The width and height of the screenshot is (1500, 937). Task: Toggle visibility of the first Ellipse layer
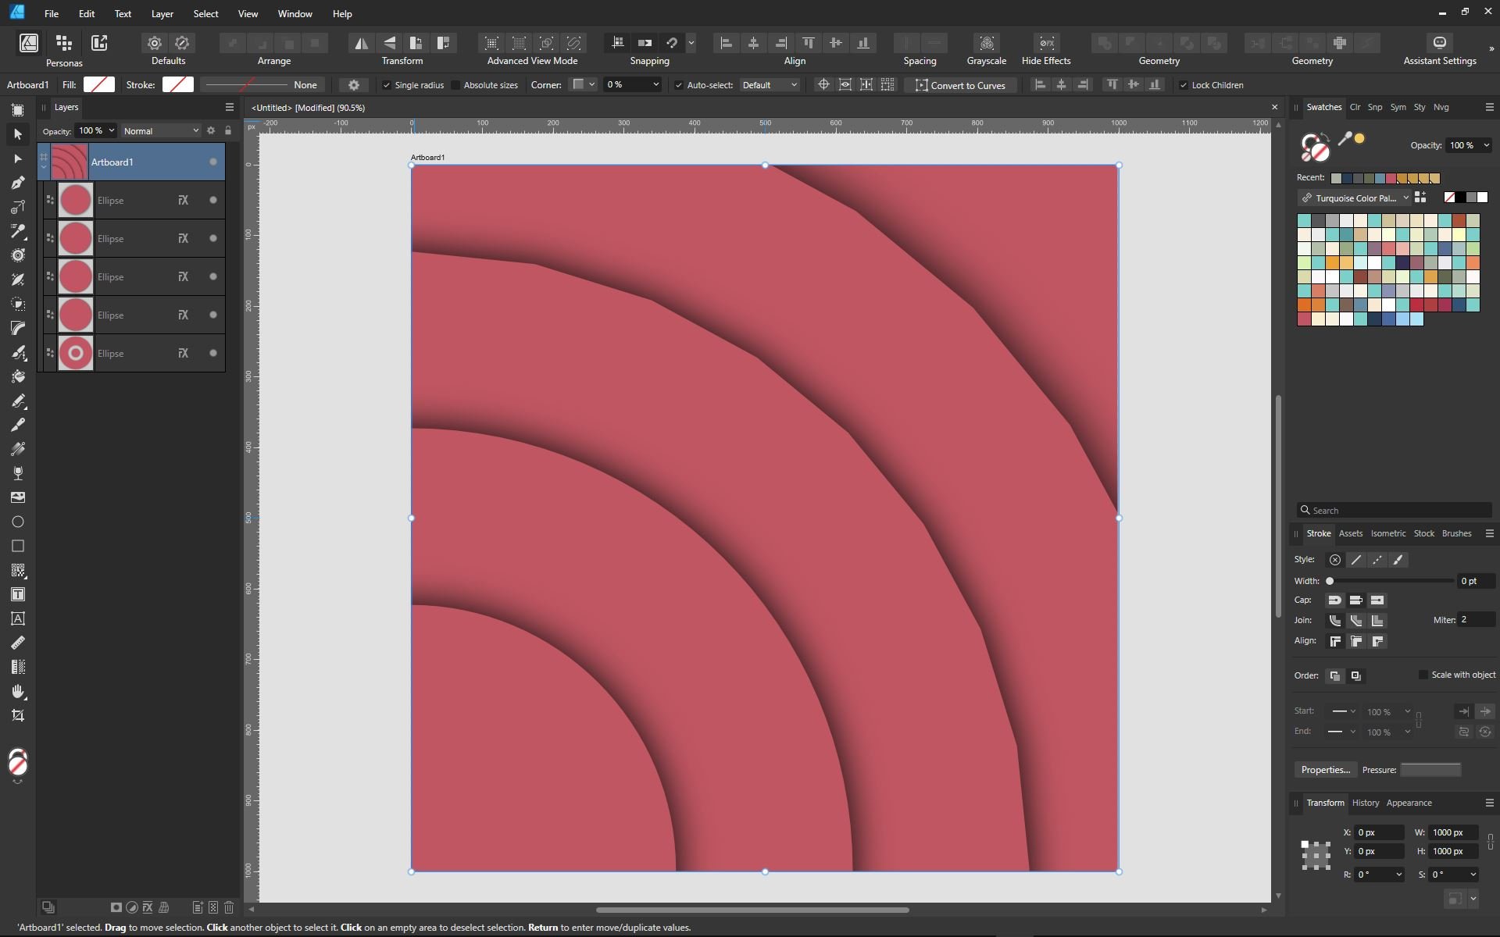(x=212, y=201)
